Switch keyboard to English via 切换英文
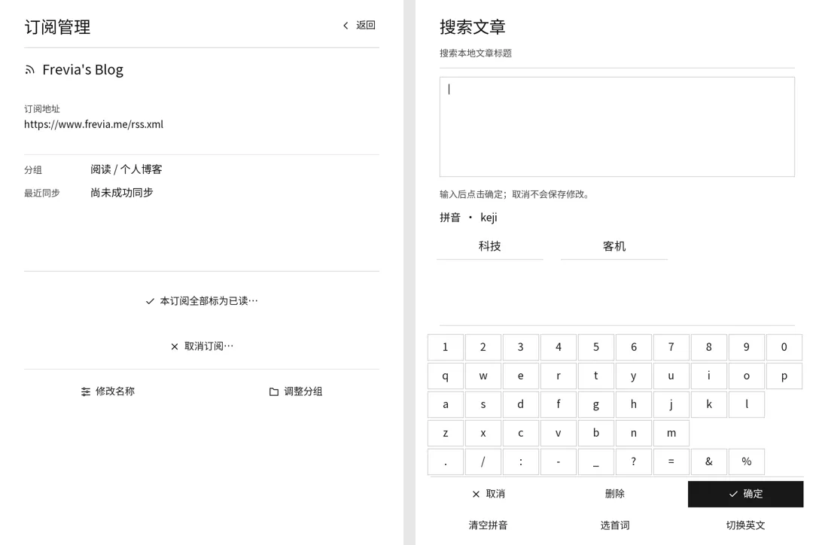The width and height of the screenshot is (819, 545). click(745, 525)
